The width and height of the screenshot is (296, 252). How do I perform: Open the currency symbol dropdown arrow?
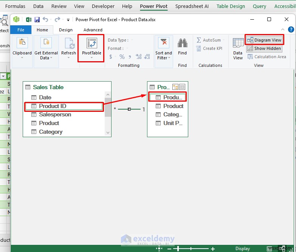coord(116,57)
